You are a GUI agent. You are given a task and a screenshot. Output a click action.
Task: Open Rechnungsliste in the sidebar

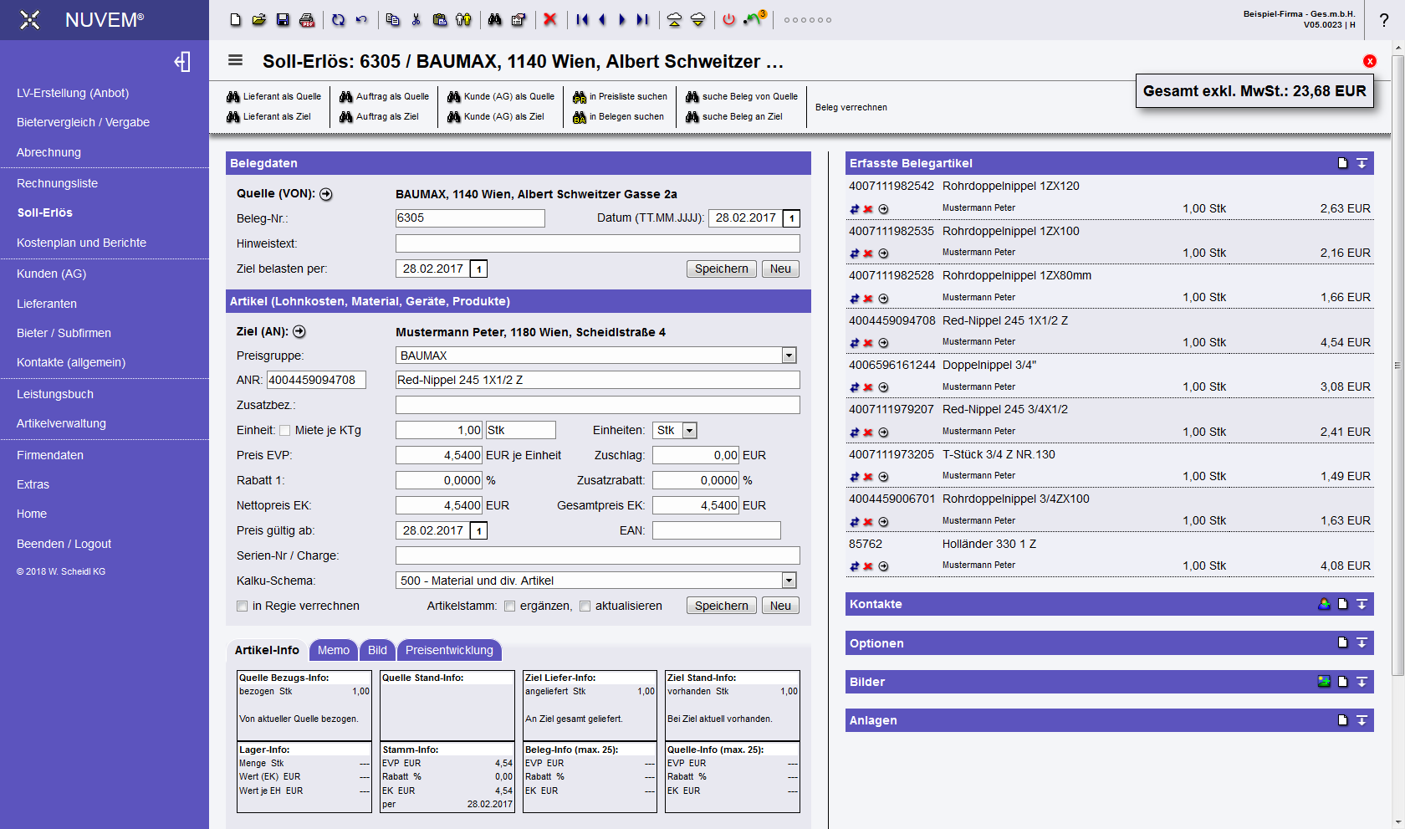pos(57,183)
